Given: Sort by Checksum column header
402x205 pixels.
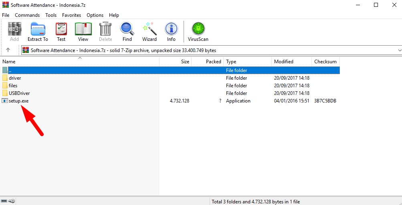Looking at the screenshot, I should pos(326,62).
